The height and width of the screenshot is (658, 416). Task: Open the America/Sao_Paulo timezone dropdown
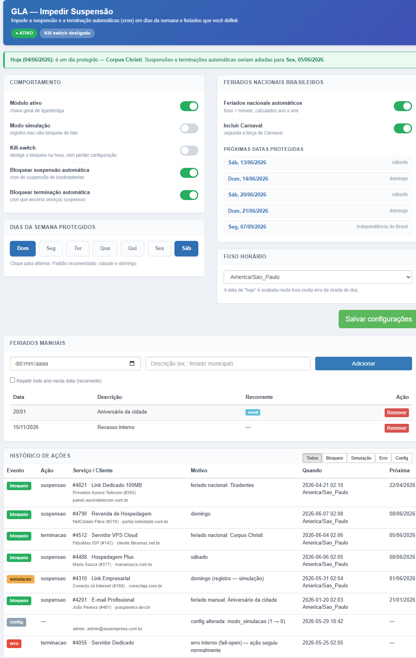click(318, 277)
